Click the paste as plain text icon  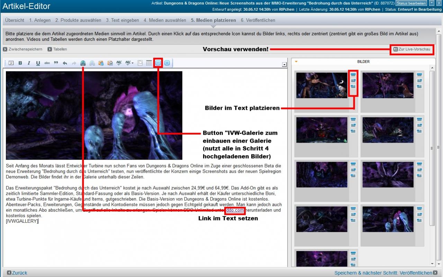tap(110, 63)
